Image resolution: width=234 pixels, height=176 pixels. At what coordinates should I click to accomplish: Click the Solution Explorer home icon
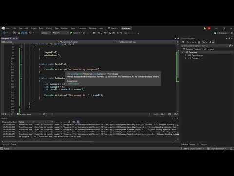coord(183,42)
